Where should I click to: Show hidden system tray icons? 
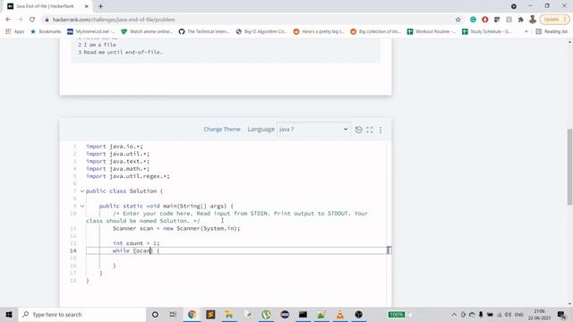454,314
